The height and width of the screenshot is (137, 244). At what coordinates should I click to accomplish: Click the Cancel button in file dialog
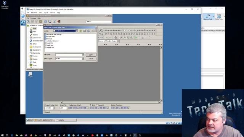[x=91, y=59]
